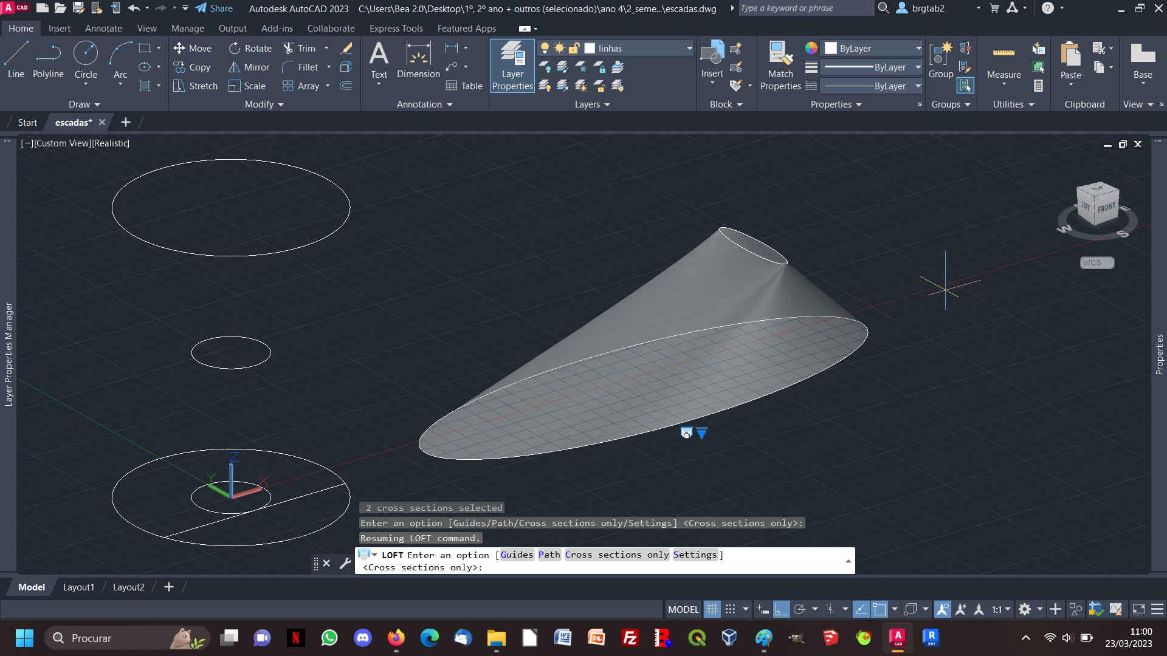Open the View ribbon tab
This screenshot has height=656, width=1167.
tap(146, 28)
